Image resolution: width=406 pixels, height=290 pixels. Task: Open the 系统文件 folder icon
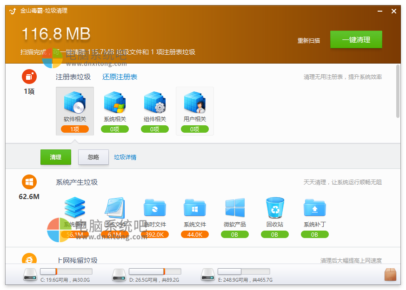coord(195,207)
